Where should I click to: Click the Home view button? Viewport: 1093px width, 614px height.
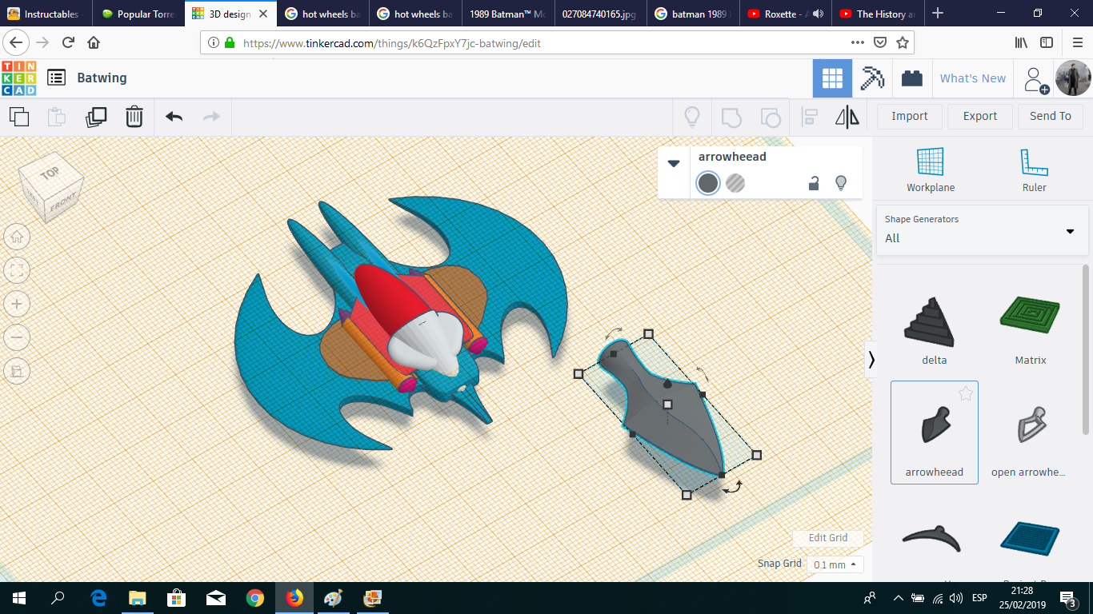[x=17, y=237]
